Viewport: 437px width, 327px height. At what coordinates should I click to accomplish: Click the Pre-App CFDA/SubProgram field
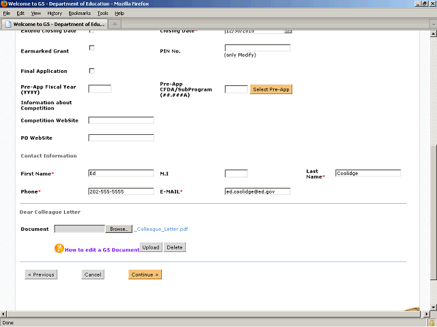tap(236, 89)
